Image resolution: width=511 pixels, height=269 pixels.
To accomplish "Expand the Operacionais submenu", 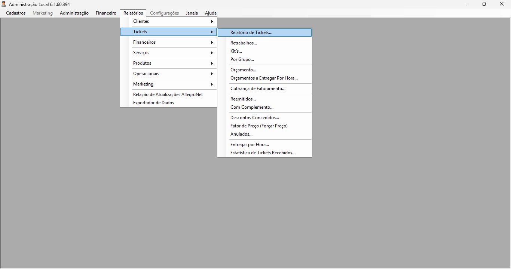I will click(168, 74).
